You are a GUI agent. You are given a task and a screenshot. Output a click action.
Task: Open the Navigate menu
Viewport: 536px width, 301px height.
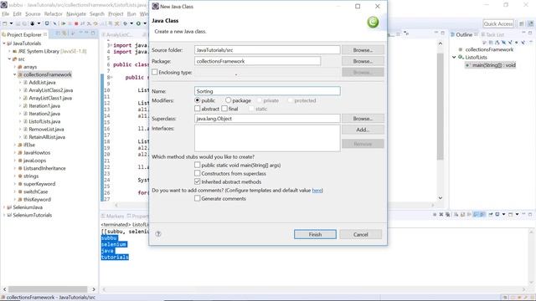(x=76, y=14)
